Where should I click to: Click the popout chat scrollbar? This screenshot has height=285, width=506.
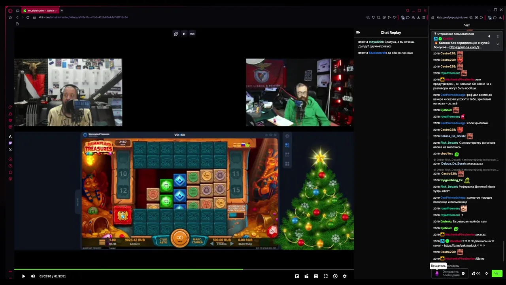(x=504, y=251)
